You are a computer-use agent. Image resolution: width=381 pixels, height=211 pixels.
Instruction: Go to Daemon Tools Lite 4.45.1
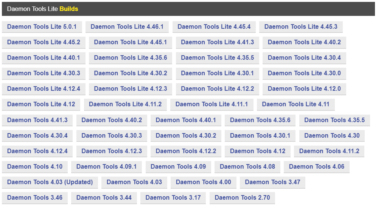[x=130, y=42]
